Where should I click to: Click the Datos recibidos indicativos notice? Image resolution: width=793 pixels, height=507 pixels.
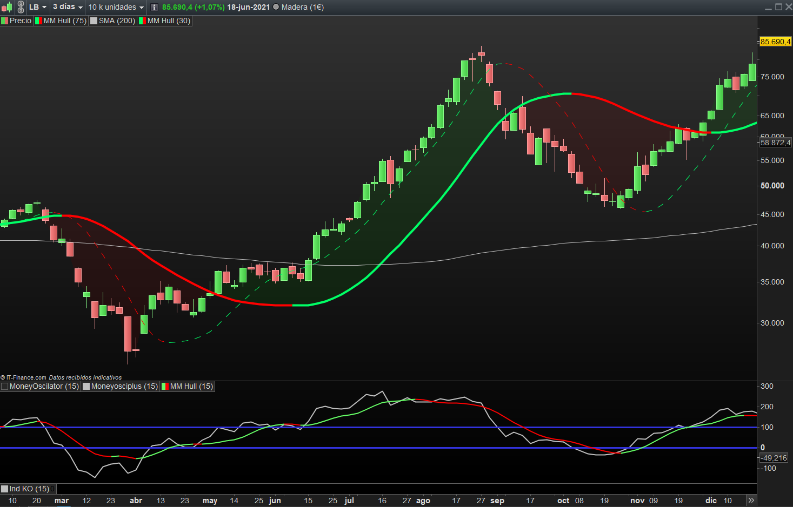(85, 377)
